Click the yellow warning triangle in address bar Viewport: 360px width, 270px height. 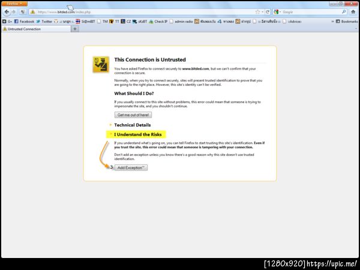(x=33, y=12)
